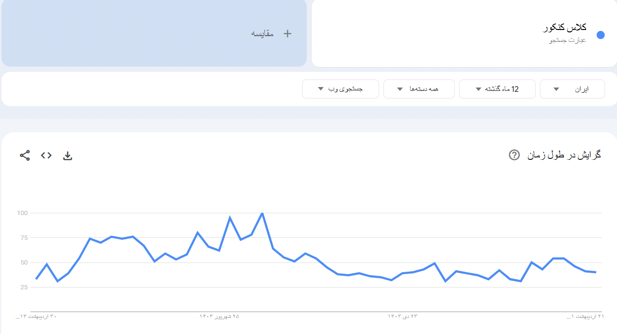The image size is (617, 334).
Task: Click the 75 value on the y-axis
Action: pos(22,238)
